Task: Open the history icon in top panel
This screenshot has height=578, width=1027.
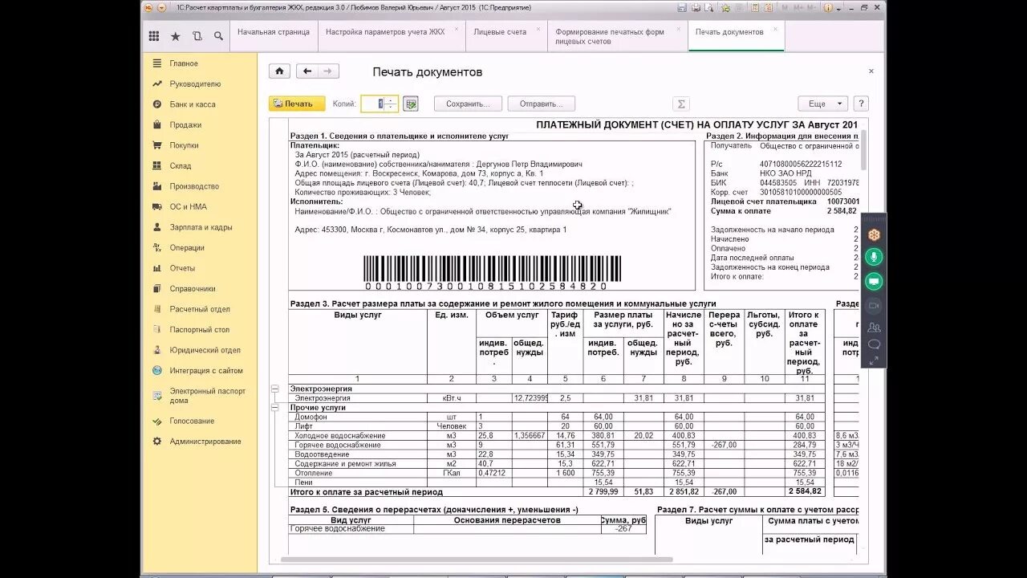Action: tap(197, 36)
